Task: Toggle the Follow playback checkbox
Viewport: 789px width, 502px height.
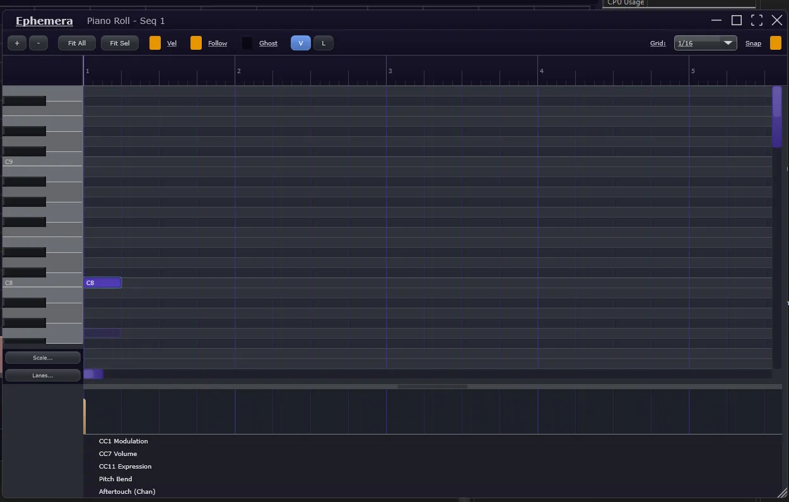Action: click(x=196, y=43)
